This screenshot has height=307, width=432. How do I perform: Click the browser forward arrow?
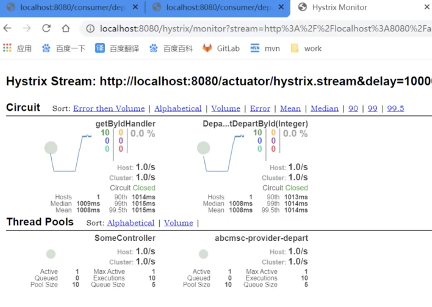click(x=27, y=28)
